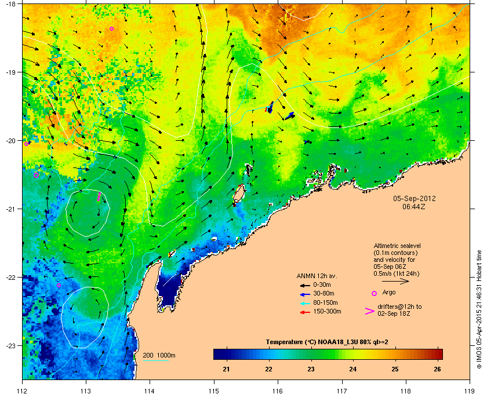Click the latitude axis label '-23'

pos(10,345)
